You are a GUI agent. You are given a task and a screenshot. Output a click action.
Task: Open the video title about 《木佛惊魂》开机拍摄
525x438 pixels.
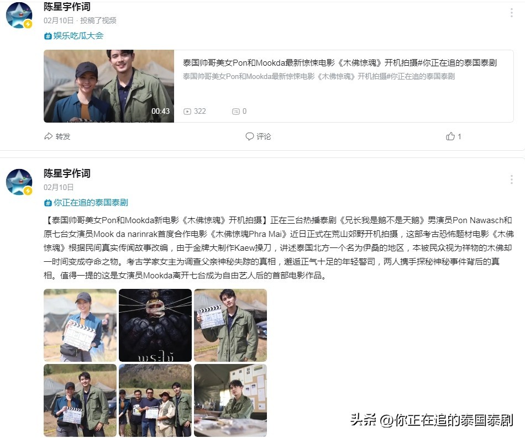[339, 62]
